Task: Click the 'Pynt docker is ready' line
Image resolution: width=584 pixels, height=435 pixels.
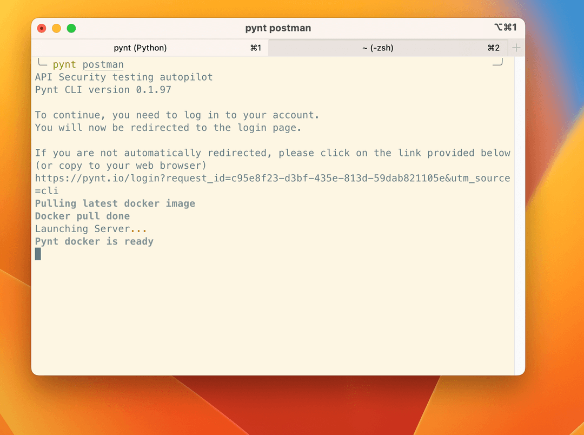Action: (94, 241)
